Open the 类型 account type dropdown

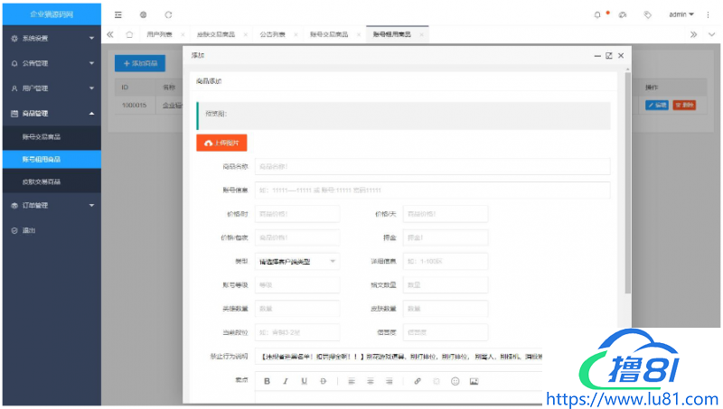point(297,261)
